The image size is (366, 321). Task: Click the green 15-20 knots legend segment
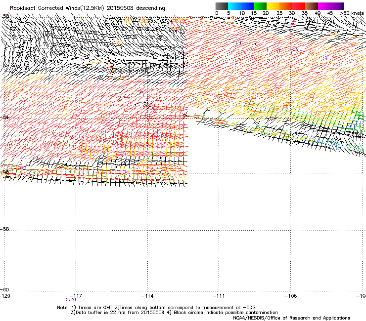coord(260,6)
